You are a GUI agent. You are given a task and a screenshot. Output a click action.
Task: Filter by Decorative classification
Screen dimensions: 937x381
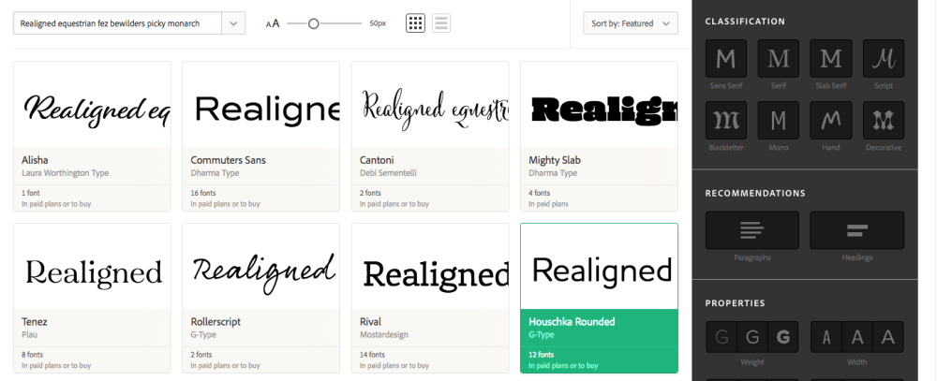click(884, 120)
